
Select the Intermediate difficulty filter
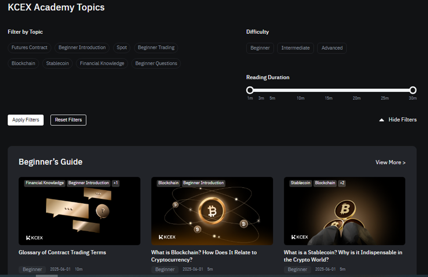pyautogui.click(x=295, y=48)
